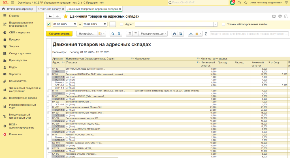The width and height of the screenshot is (290, 158).
Task: Click sort icon next to Назначение header
Action: [x=198, y=58]
